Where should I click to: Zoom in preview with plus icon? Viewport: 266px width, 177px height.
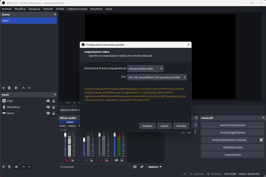click(74, 103)
